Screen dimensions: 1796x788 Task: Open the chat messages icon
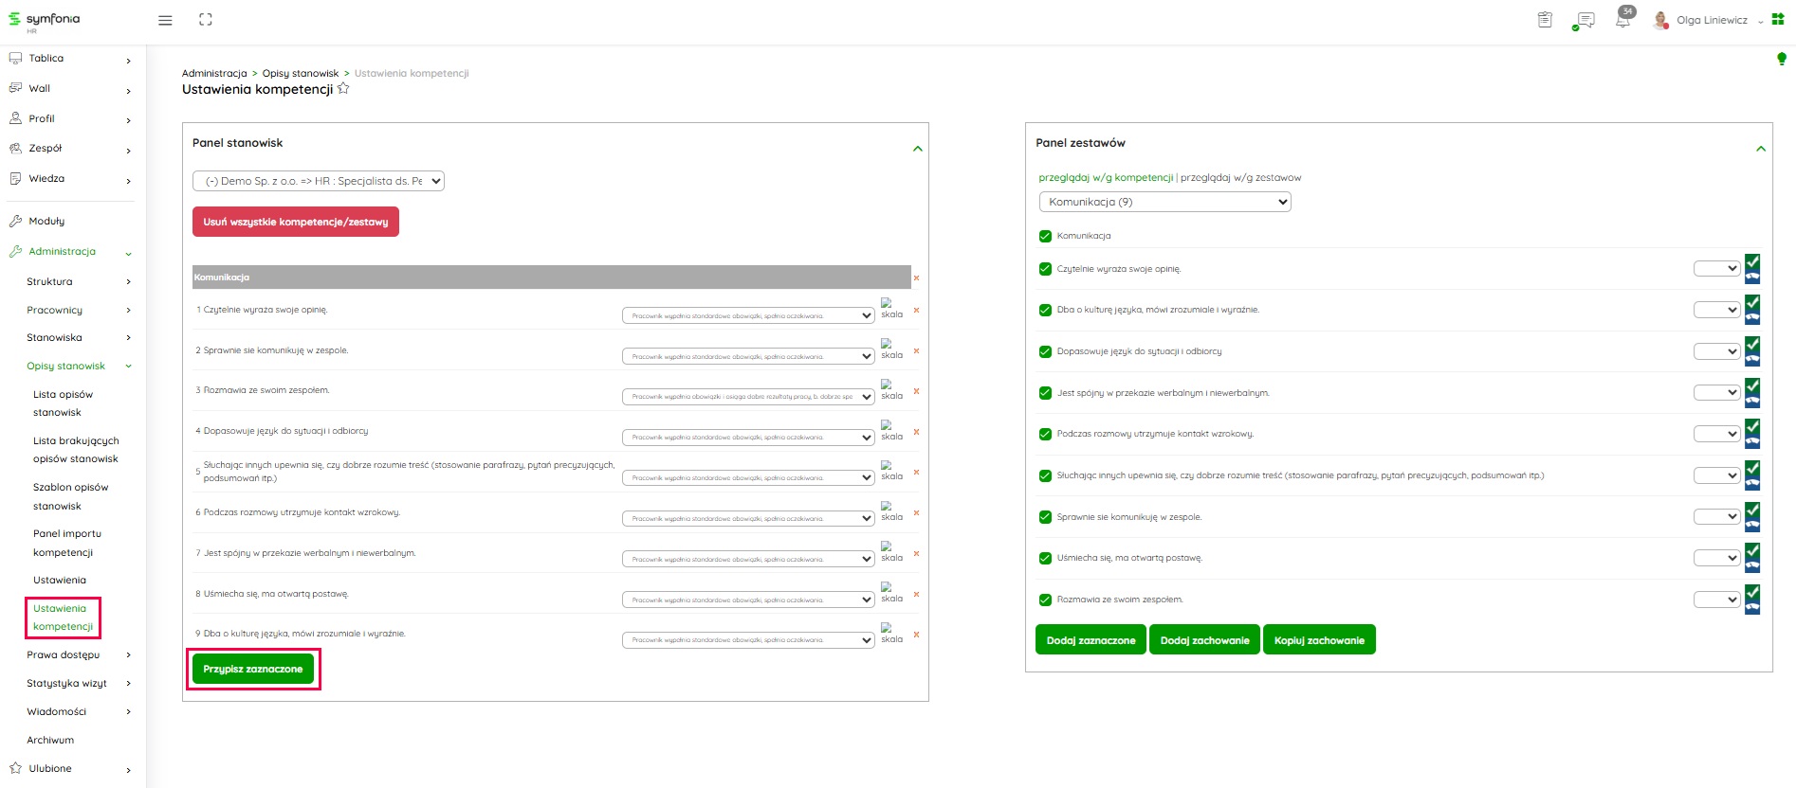1584,20
